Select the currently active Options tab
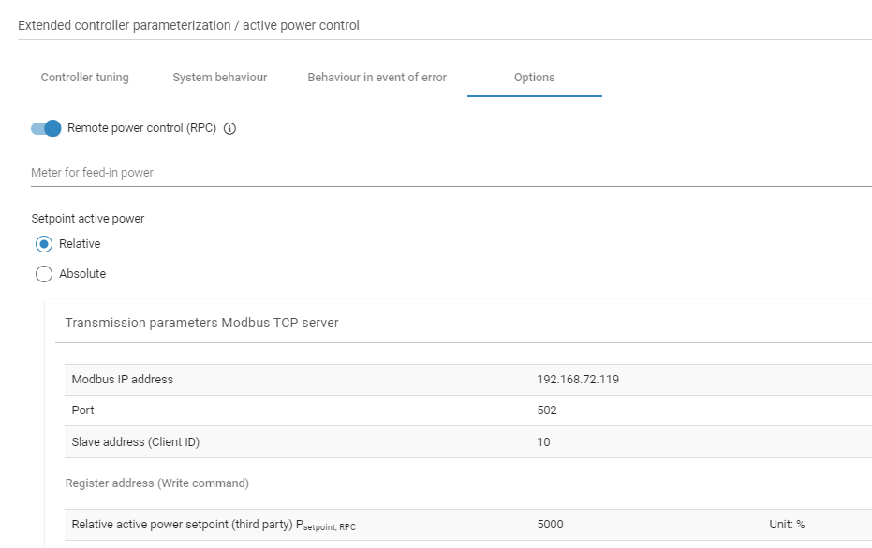 click(x=534, y=78)
